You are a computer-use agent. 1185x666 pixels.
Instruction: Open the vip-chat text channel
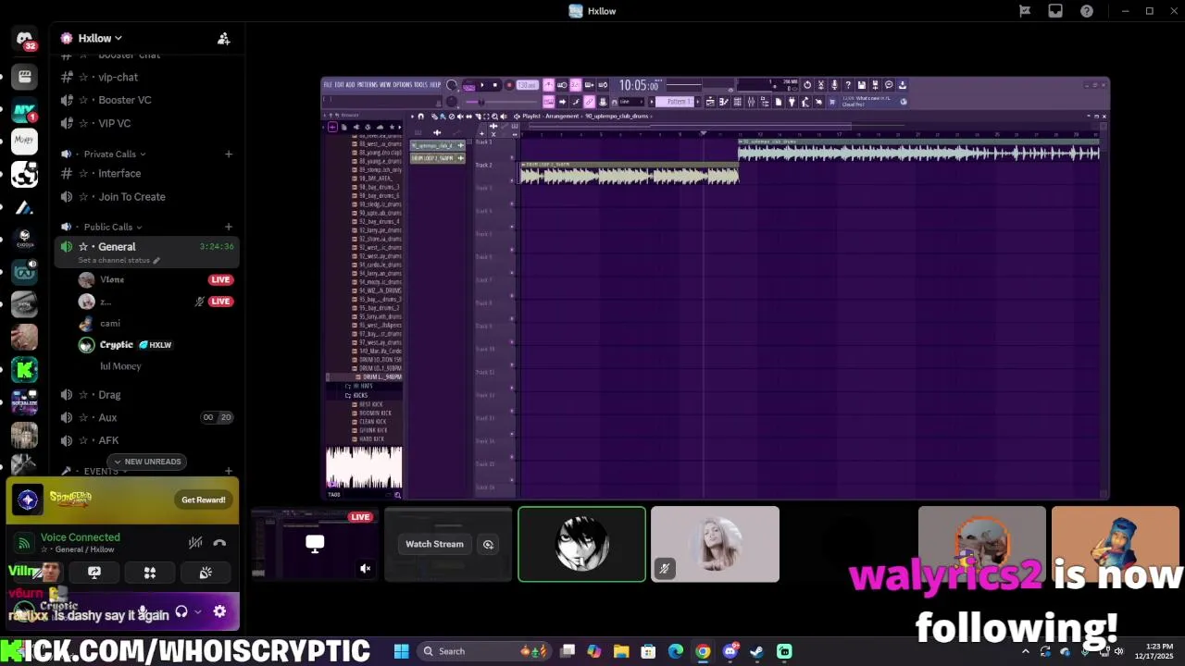click(x=118, y=77)
